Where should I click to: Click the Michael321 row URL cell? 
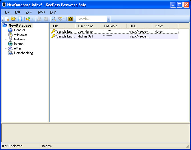click(x=140, y=36)
